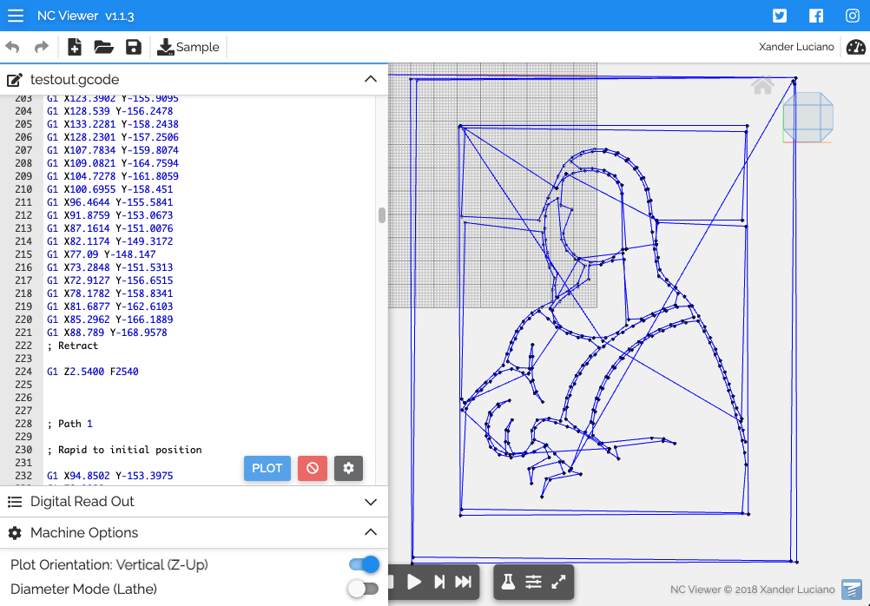Collapse the testout.gcode editor panel
870x606 pixels.
[370, 79]
